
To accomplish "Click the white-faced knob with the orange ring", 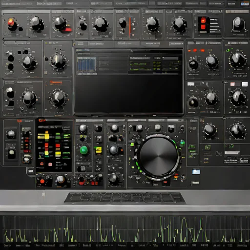I will pyautogui.click(x=61, y=180).
